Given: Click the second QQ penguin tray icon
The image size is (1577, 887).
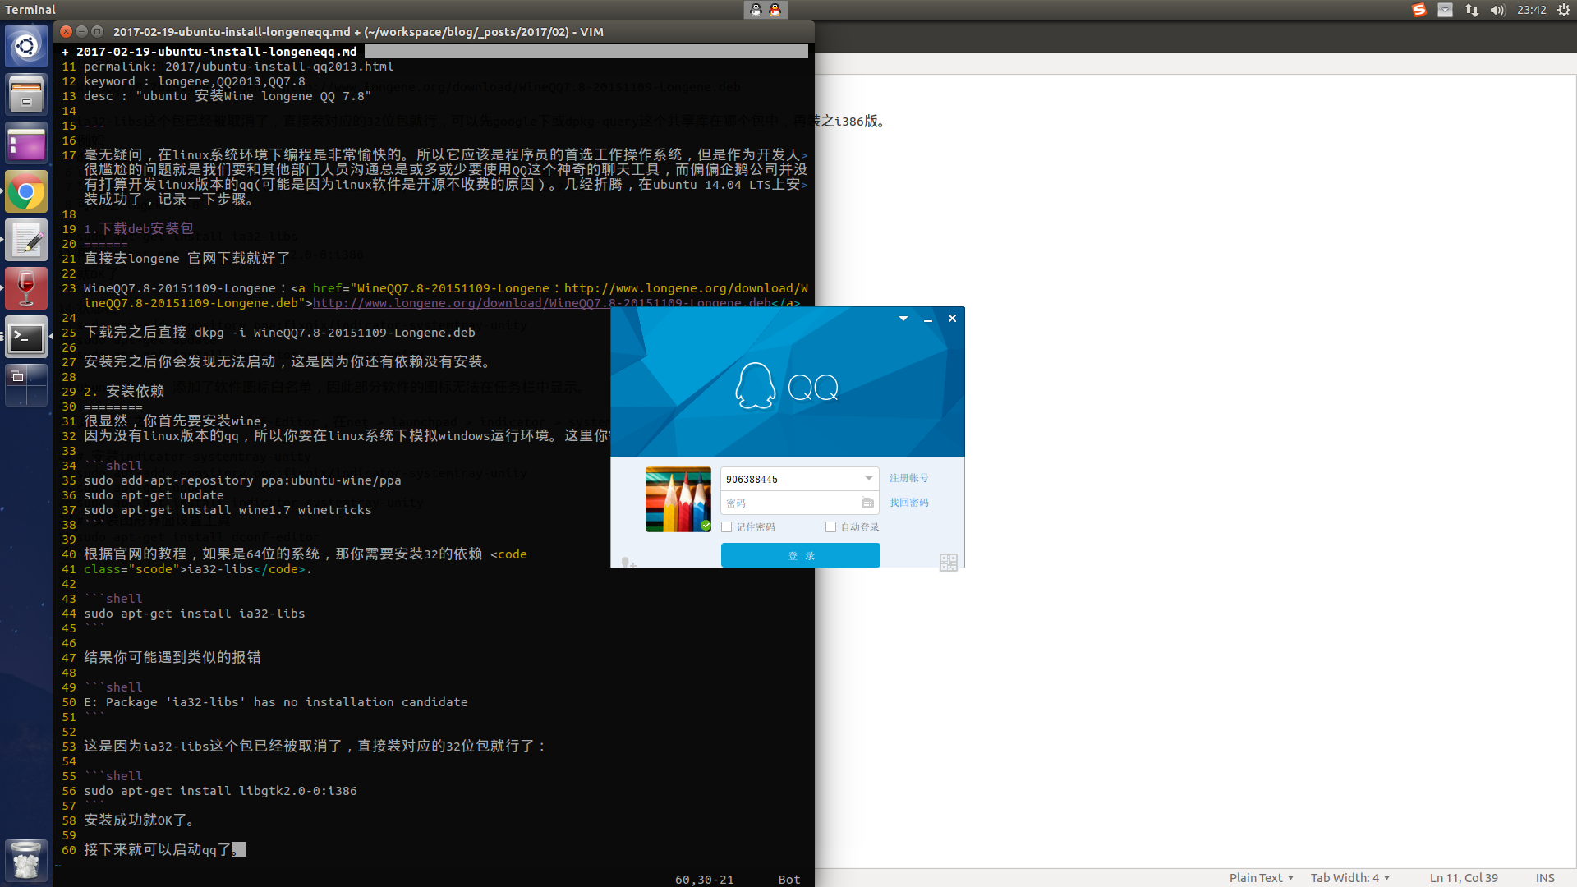Looking at the screenshot, I should 775,10.
